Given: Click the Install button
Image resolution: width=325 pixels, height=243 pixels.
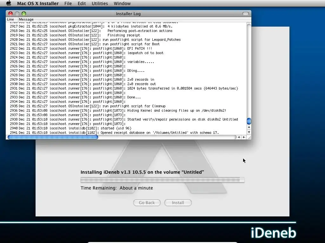Looking at the screenshot, I should click(178, 203).
